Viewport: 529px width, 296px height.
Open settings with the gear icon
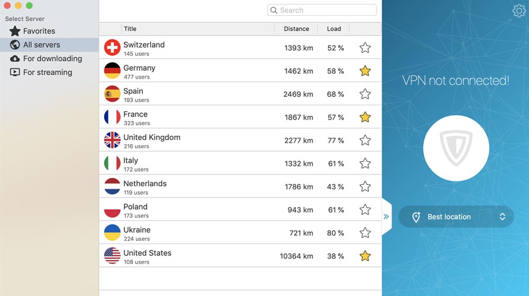pyautogui.click(x=519, y=11)
